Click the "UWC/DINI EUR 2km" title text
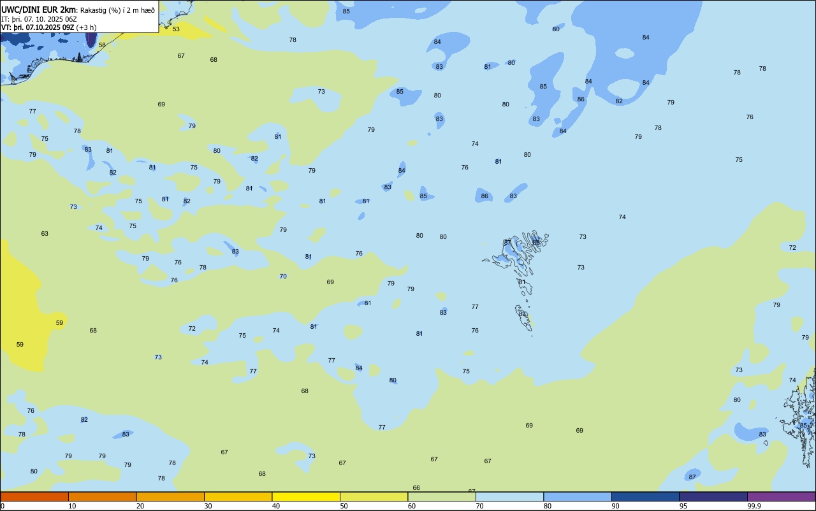Screen dimensions: 816x511 coord(38,10)
